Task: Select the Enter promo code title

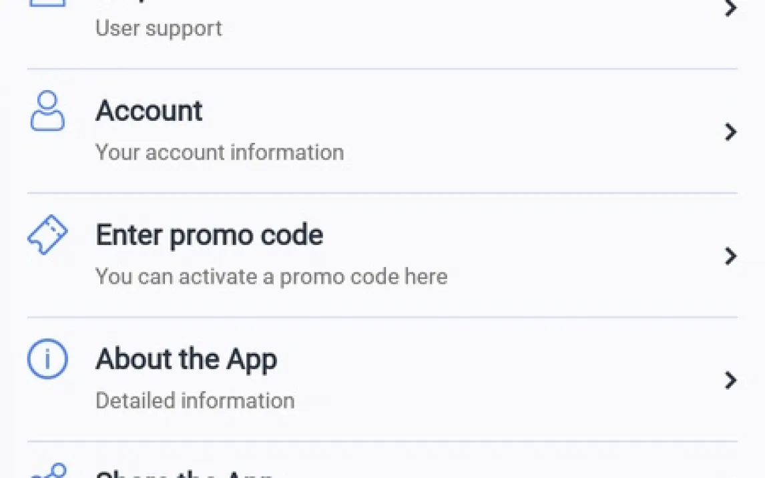Action: pyautogui.click(x=210, y=235)
